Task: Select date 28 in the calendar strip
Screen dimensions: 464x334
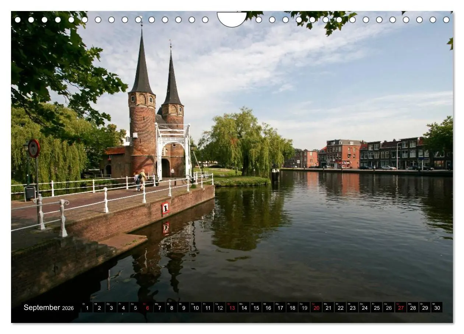Action: tap(413, 308)
